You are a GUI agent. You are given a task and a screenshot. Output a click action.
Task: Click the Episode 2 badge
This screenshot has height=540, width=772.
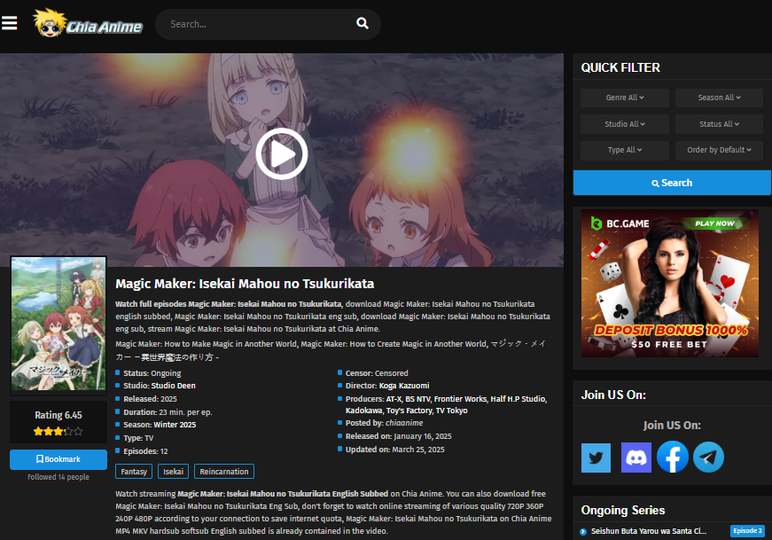pos(747,530)
